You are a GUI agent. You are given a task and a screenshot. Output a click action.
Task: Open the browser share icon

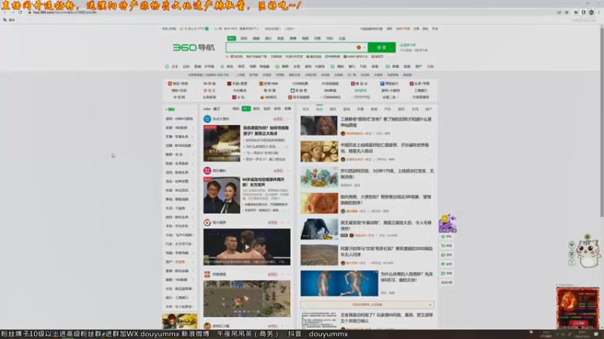point(559,12)
